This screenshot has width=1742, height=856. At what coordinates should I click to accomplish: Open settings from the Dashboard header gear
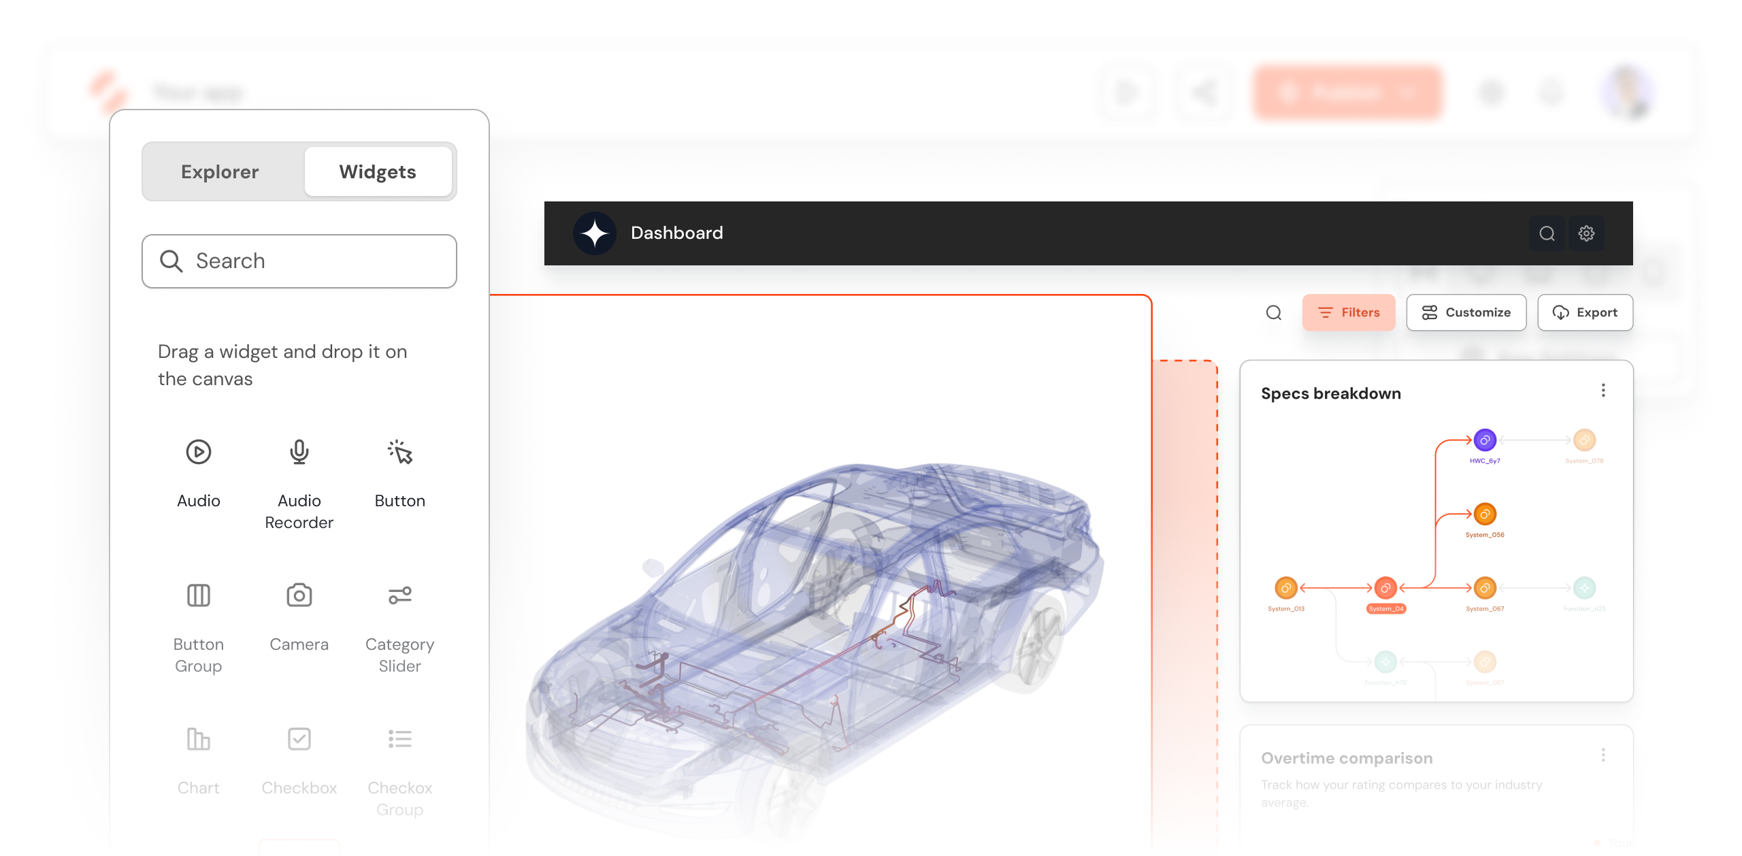coord(1588,233)
